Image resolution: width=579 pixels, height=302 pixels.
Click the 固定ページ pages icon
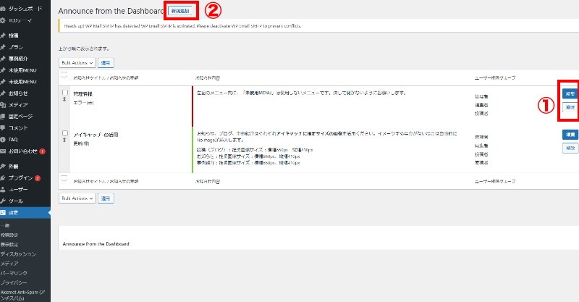pyautogui.click(x=4, y=116)
